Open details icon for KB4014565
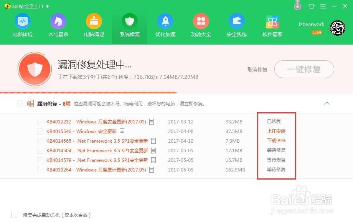 pos(153,141)
